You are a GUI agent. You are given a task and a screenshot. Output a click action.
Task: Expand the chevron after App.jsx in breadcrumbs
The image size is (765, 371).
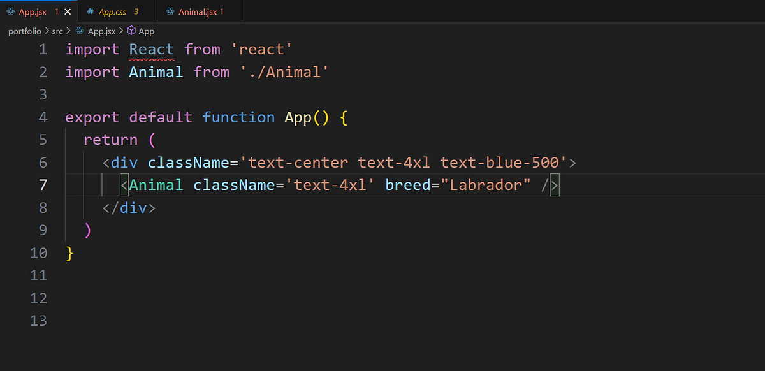click(x=121, y=31)
